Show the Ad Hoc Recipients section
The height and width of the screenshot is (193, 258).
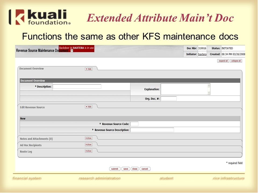click(88, 144)
